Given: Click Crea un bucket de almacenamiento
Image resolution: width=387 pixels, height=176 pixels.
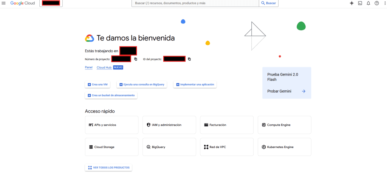Looking at the screenshot, I should click(x=111, y=96).
